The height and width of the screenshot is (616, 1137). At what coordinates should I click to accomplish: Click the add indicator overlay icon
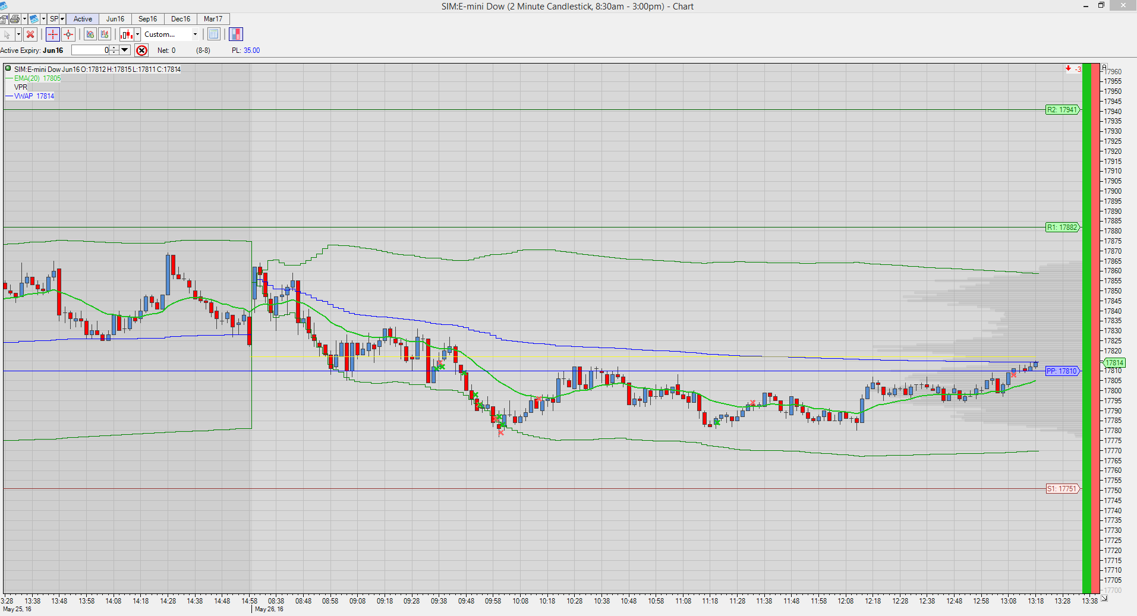[90, 34]
